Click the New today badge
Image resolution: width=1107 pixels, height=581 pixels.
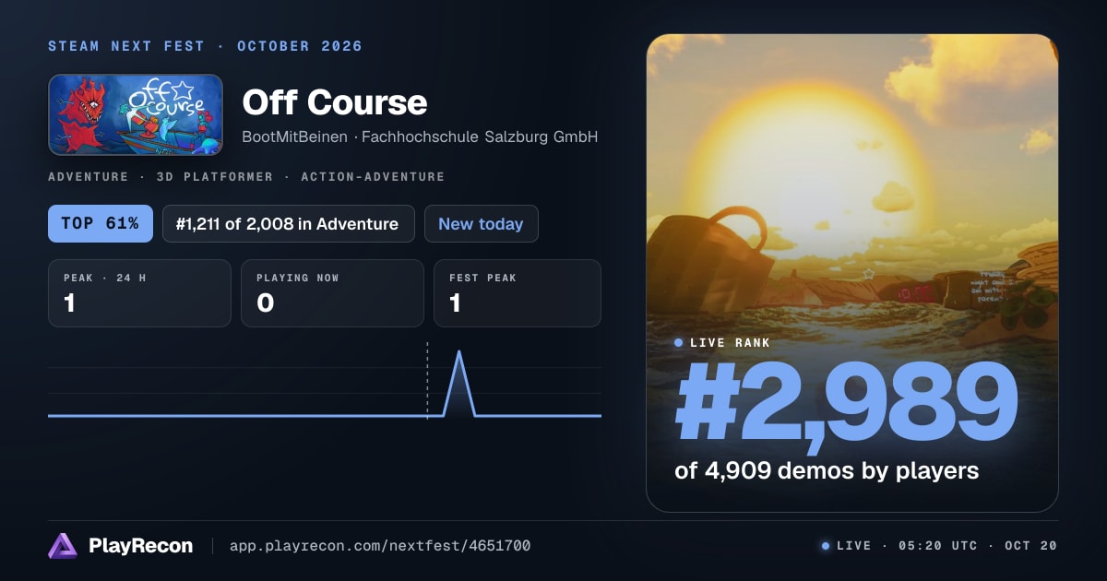pyautogui.click(x=481, y=223)
